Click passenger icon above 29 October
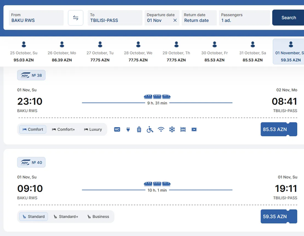 (x=176, y=44)
